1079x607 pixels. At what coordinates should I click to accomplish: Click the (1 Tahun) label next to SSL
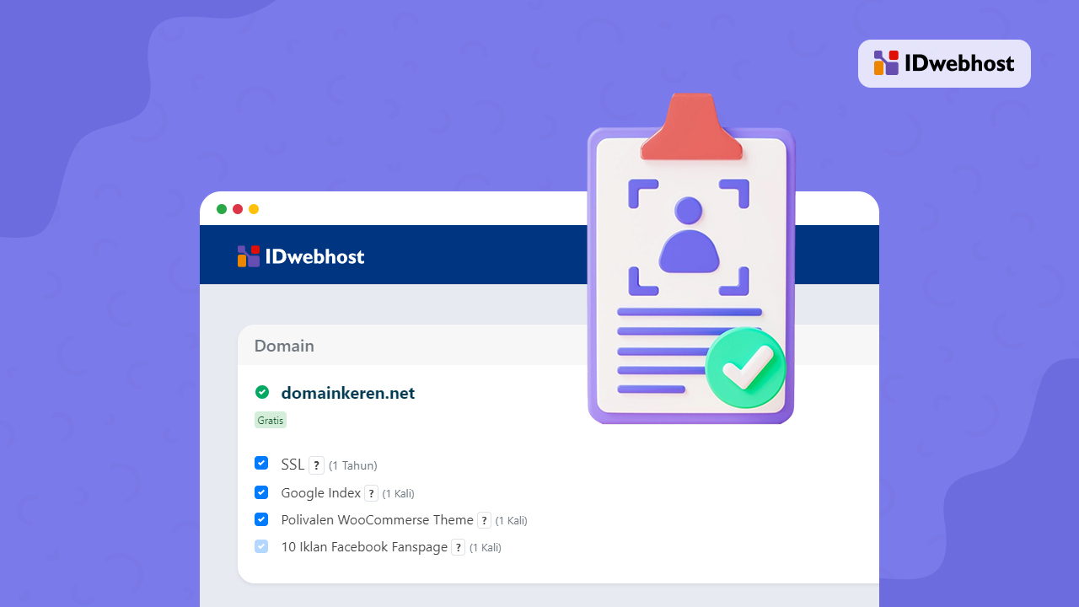click(352, 465)
